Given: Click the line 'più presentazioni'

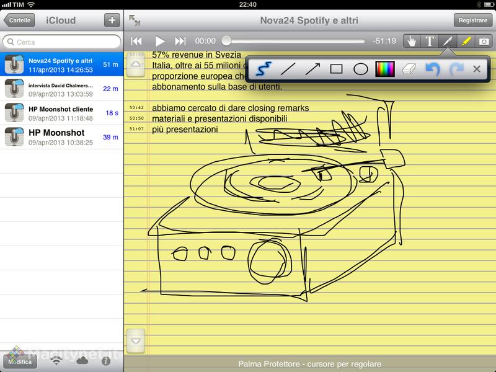Looking at the screenshot, I should pyautogui.click(x=185, y=130).
